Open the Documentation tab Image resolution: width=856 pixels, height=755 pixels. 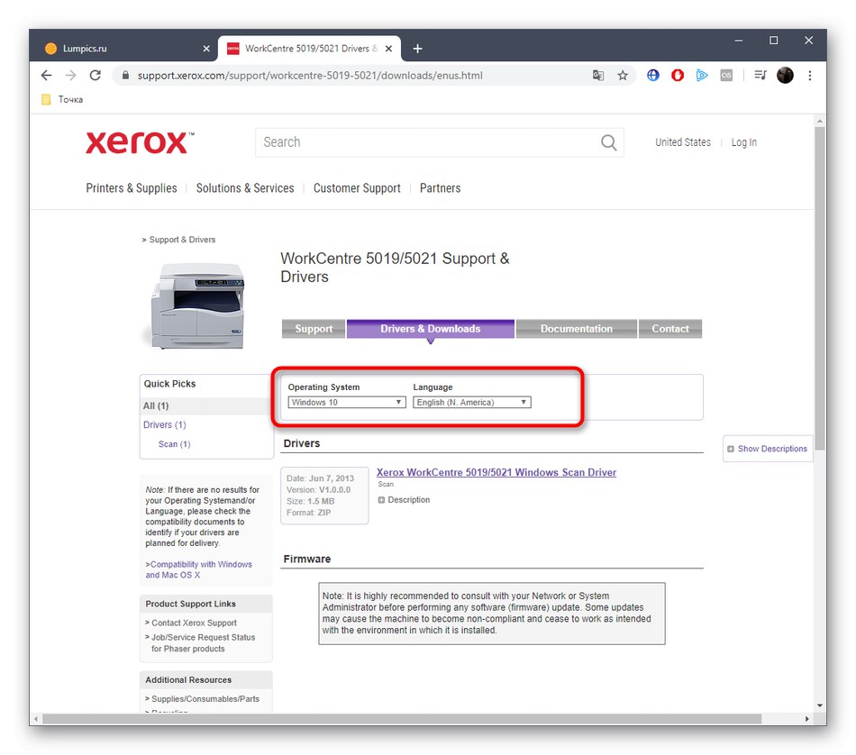[x=577, y=329]
